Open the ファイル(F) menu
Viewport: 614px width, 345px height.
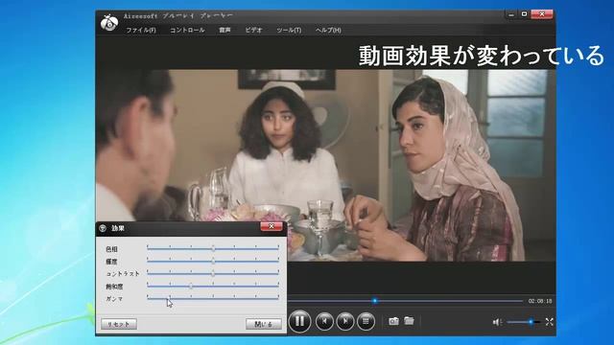(x=141, y=30)
